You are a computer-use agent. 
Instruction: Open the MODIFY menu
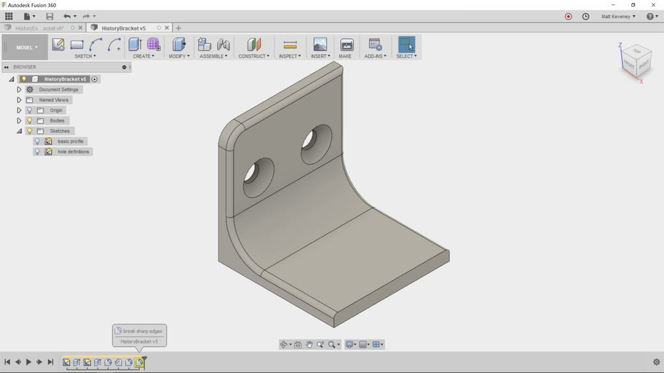coord(179,56)
